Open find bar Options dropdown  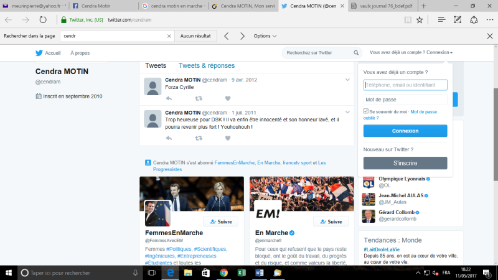[265, 36]
